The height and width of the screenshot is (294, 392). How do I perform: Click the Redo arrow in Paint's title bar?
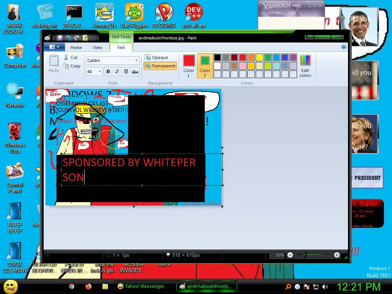coord(77,38)
